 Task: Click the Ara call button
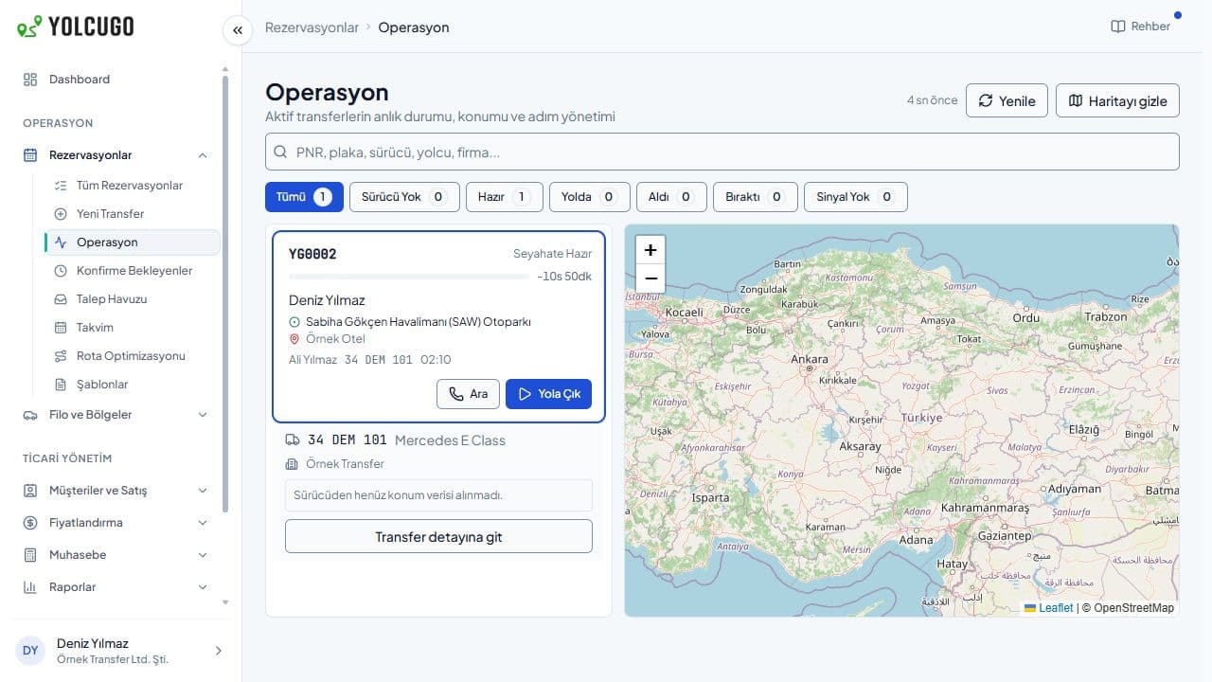click(x=468, y=394)
